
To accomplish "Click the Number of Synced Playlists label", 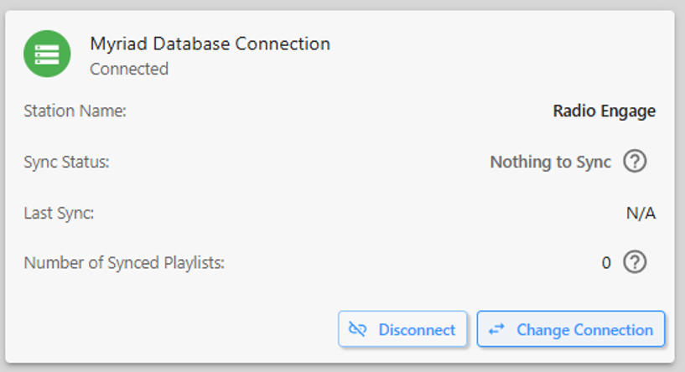I will pos(124,263).
